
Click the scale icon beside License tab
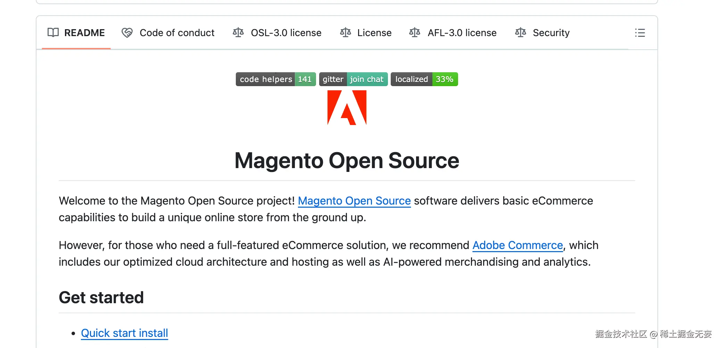click(x=346, y=33)
